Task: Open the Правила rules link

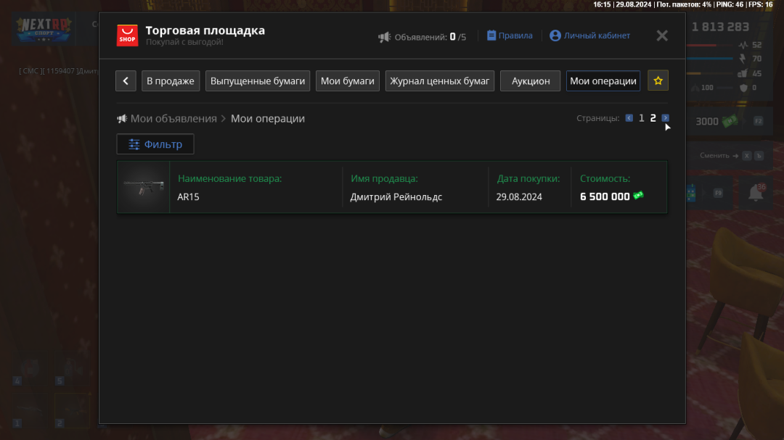Action: pyautogui.click(x=510, y=36)
